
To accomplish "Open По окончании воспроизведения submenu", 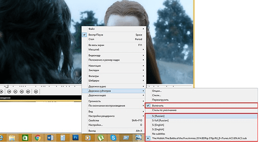I will point(114,106).
